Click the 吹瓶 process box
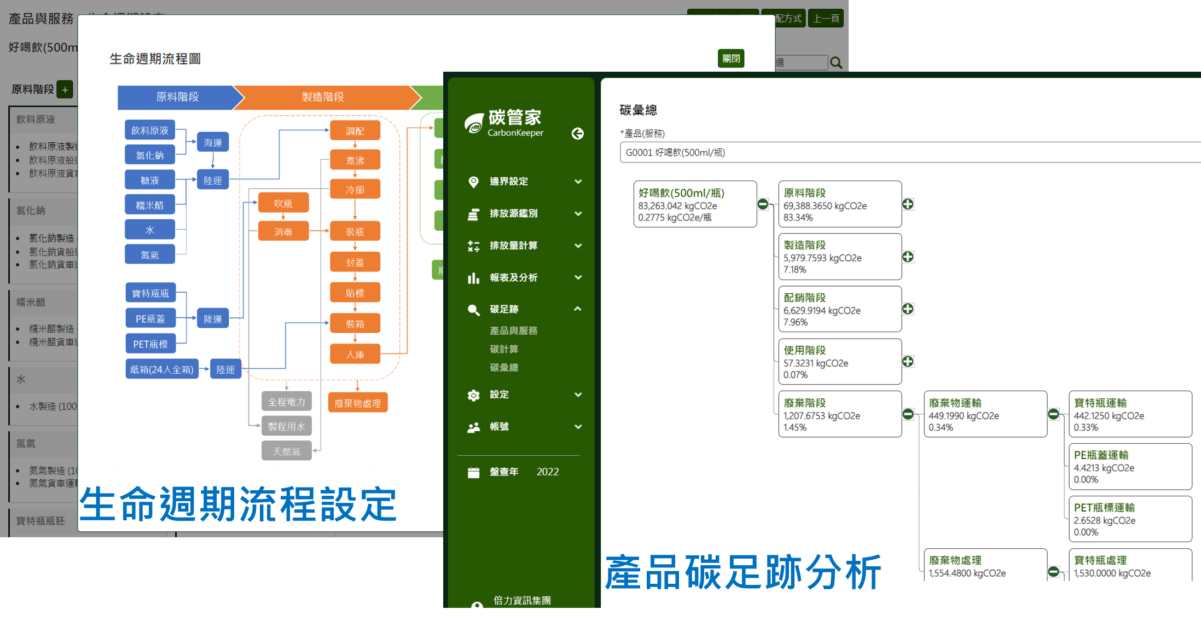1201x621 pixels. (283, 204)
